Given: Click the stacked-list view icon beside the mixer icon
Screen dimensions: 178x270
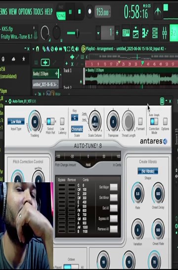Looking at the screenshot, I should click(x=155, y=33).
